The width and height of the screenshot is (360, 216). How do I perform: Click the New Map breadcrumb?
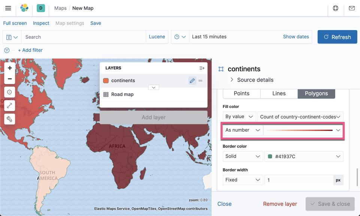pos(83,8)
